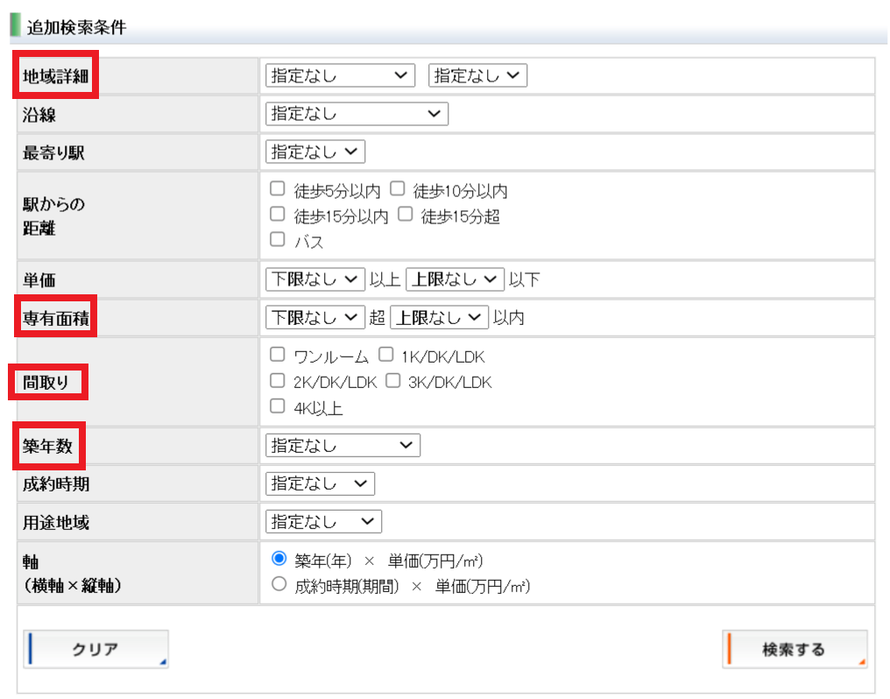
Task: Check the 4K以上 checkbox
Action: pyautogui.click(x=278, y=406)
